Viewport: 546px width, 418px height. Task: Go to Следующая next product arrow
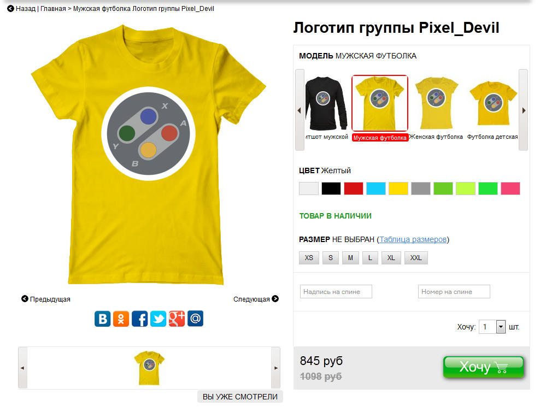(x=275, y=299)
